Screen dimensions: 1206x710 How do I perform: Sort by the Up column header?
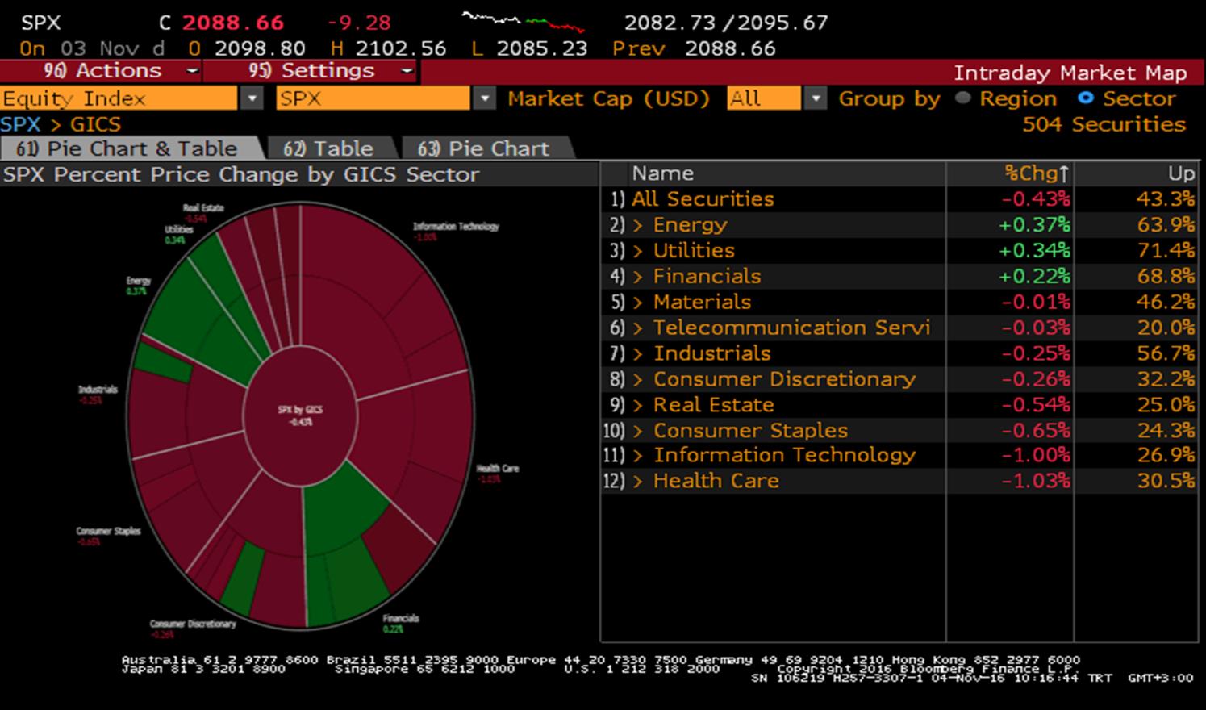click(1181, 173)
